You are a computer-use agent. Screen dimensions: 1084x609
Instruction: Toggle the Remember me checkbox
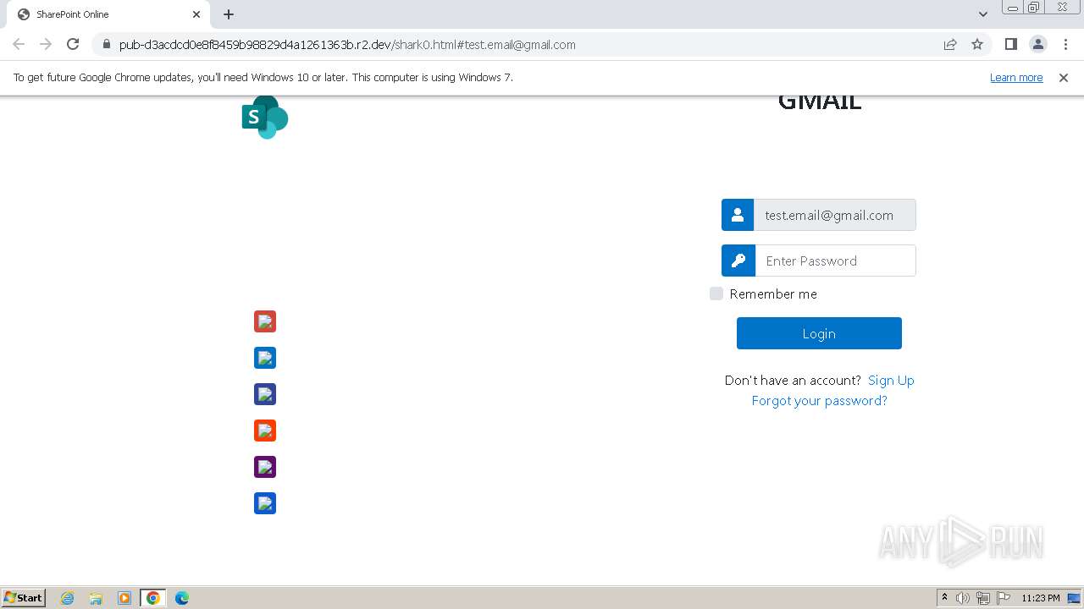(716, 294)
